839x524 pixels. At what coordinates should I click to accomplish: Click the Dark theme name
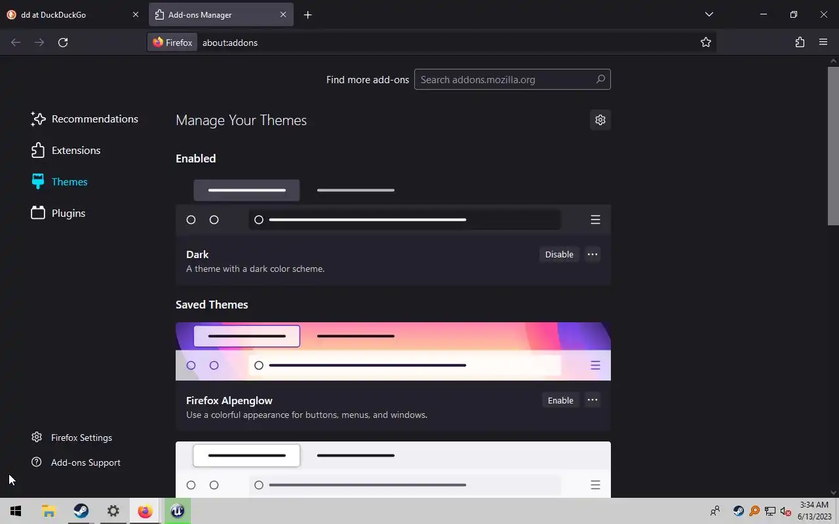(197, 254)
